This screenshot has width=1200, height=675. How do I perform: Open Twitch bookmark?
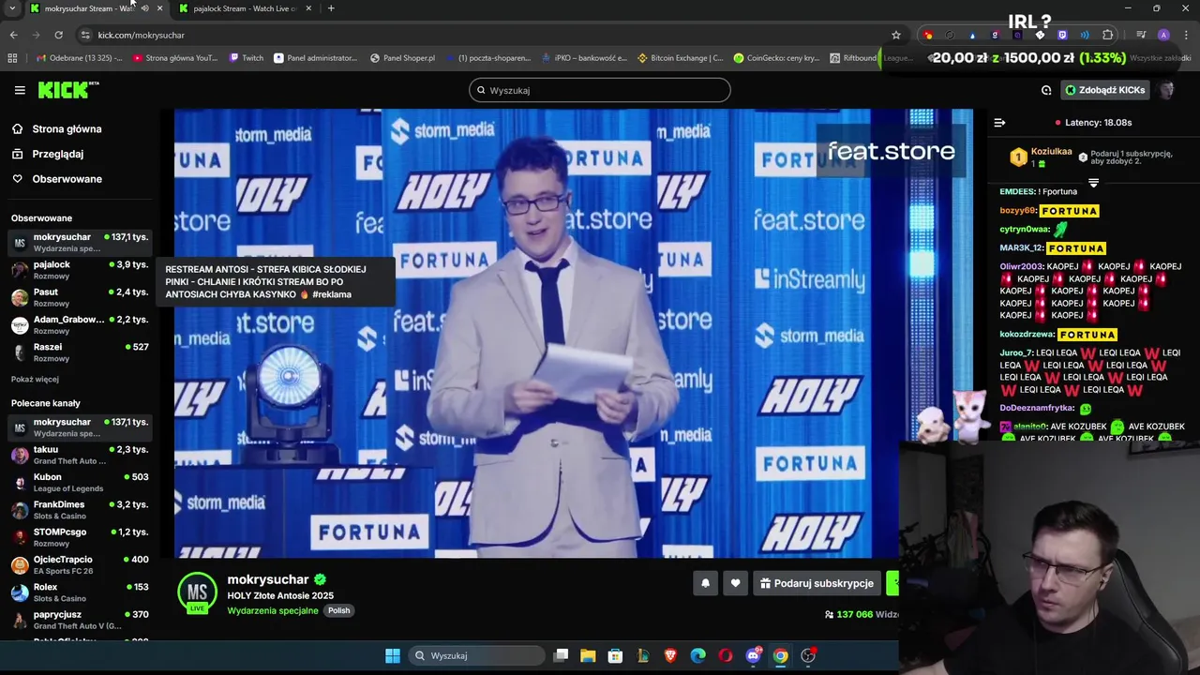pyautogui.click(x=247, y=58)
